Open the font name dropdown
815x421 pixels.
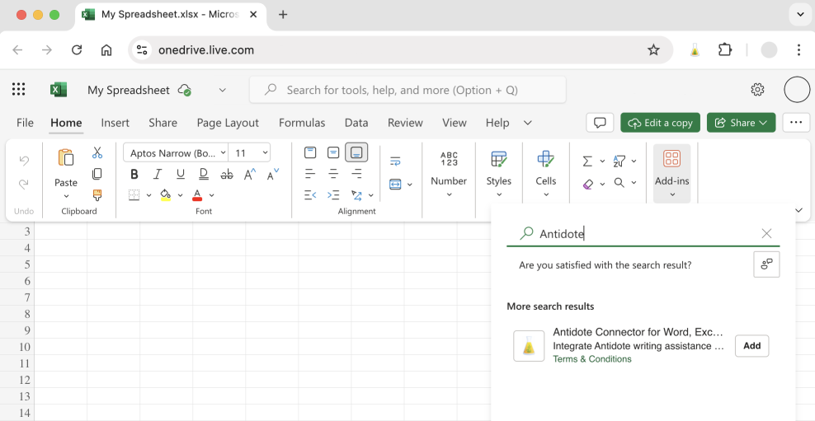point(177,153)
